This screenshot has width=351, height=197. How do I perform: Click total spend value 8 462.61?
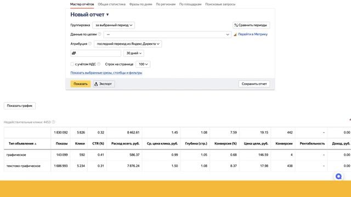(133, 132)
